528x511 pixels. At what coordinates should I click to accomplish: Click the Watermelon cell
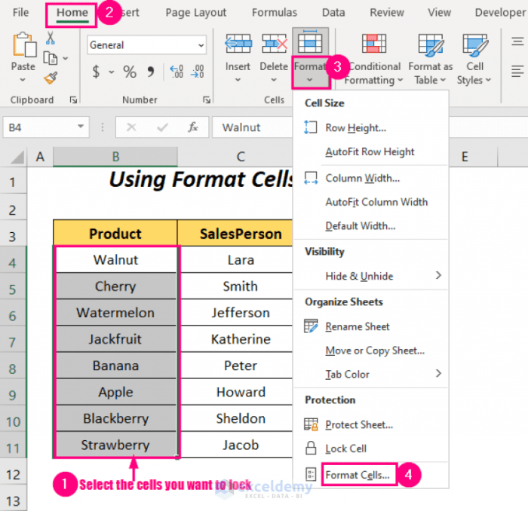pyautogui.click(x=115, y=313)
